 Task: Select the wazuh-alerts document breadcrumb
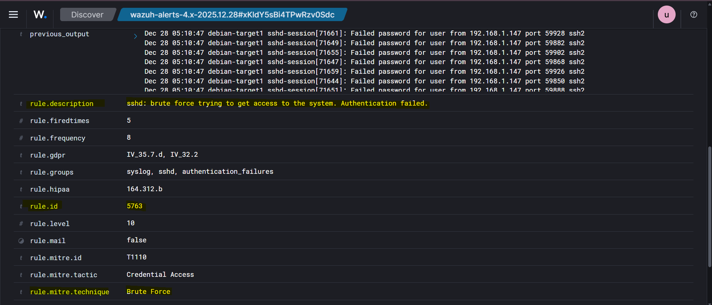pyautogui.click(x=232, y=14)
